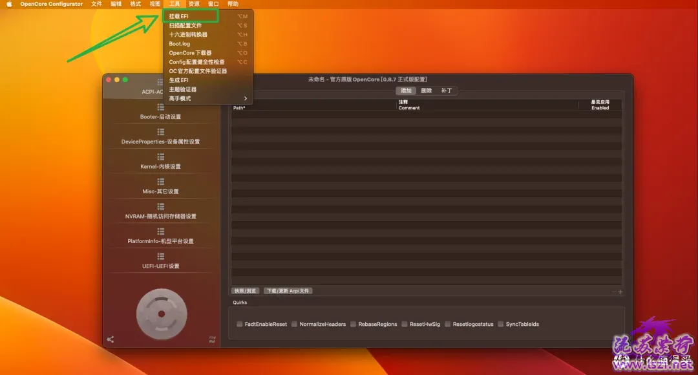Image resolution: width=698 pixels, height=375 pixels.
Task: Open the OpenCore下载器 menu entry
Action: click(208, 52)
